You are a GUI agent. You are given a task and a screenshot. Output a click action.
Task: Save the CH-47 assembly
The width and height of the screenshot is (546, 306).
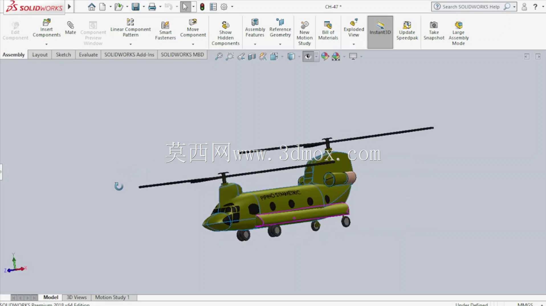tap(135, 7)
